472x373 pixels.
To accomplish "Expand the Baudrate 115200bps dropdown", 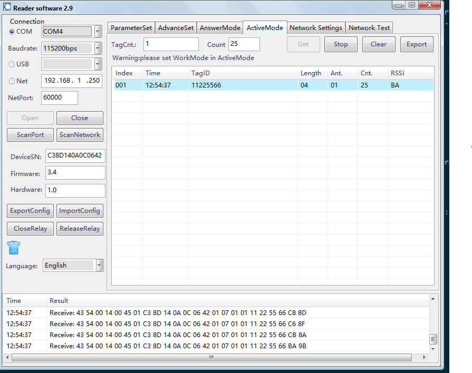I will click(x=98, y=48).
